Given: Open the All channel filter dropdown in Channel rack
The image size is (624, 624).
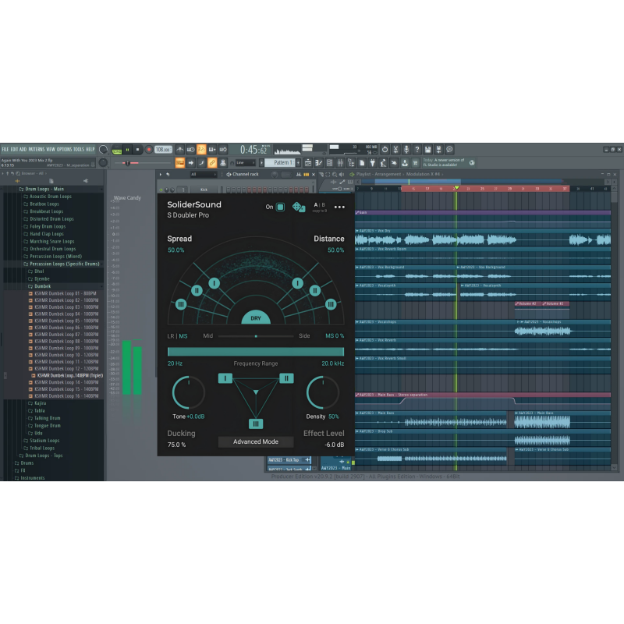Looking at the screenshot, I should [x=204, y=174].
